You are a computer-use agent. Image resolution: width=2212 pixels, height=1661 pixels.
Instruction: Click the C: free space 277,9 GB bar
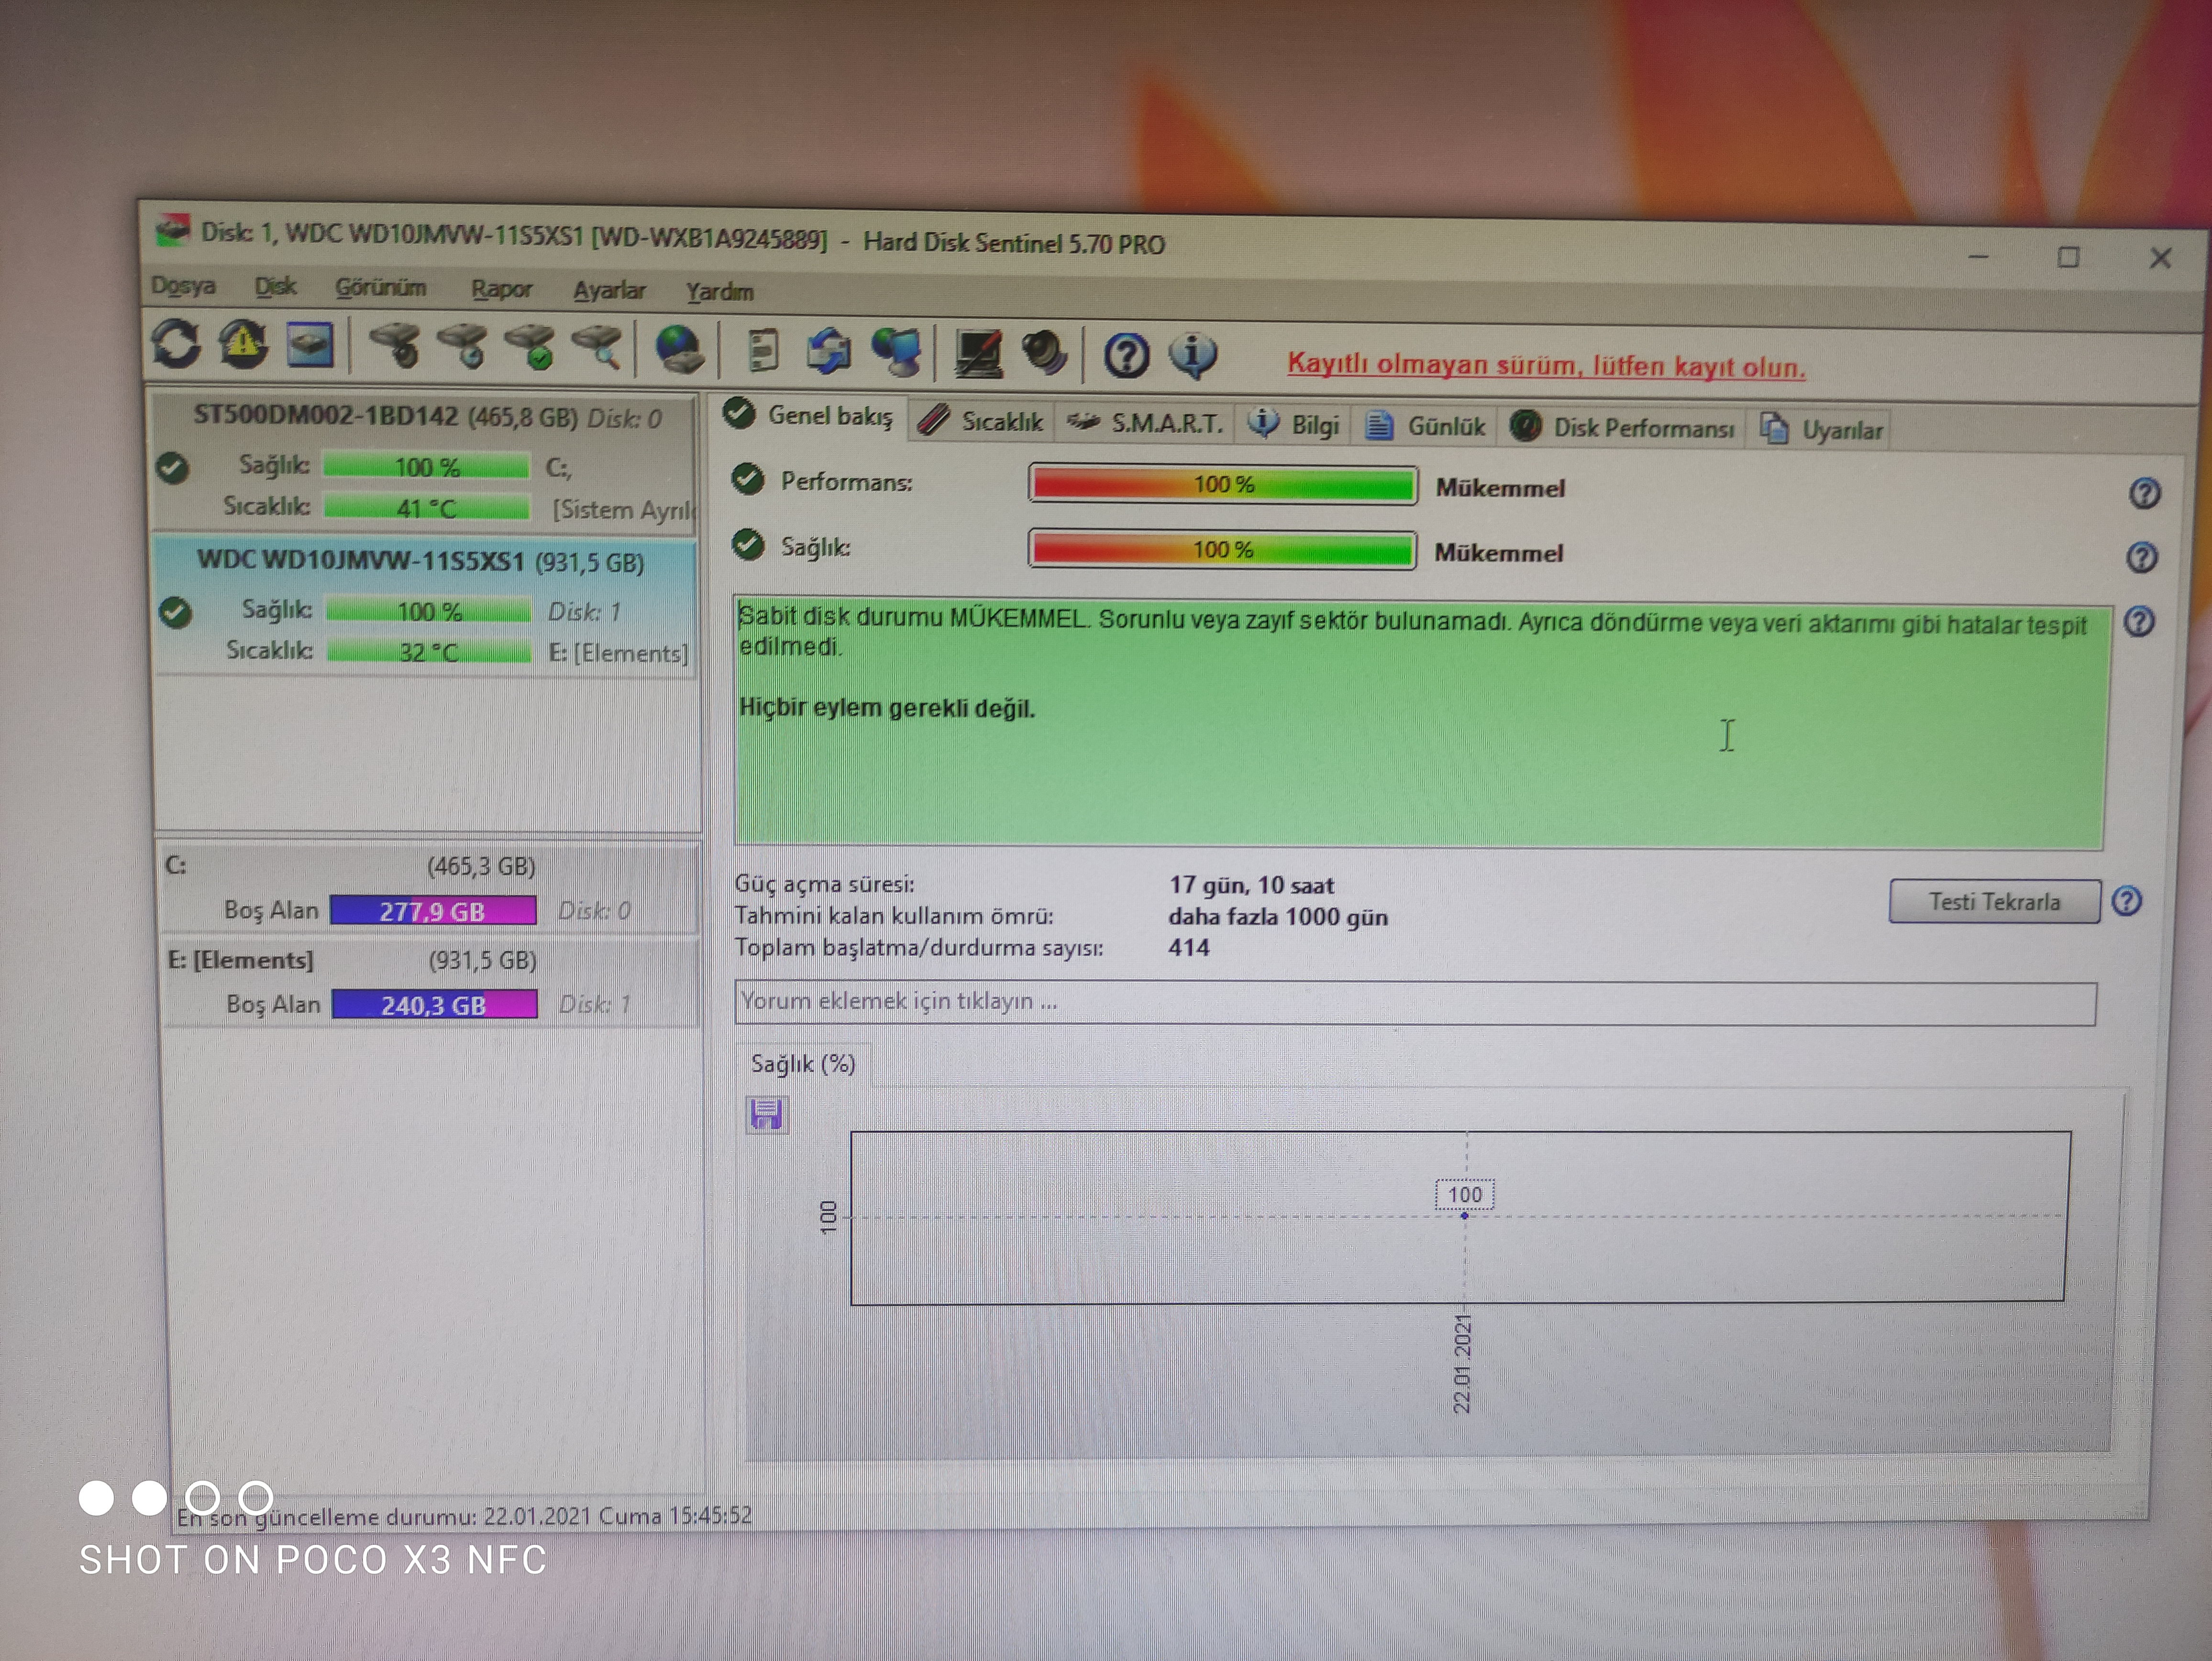click(432, 910)
